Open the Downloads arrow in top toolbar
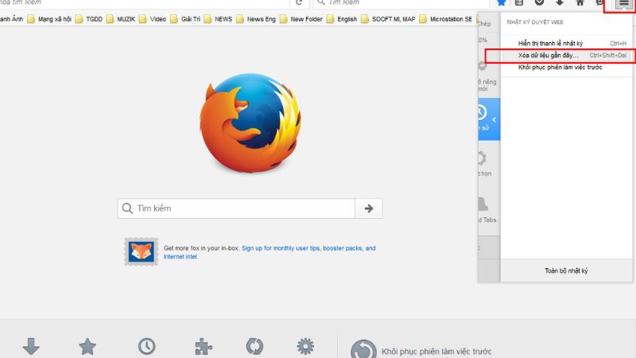The image size is (636, 358). coord(560,3)
